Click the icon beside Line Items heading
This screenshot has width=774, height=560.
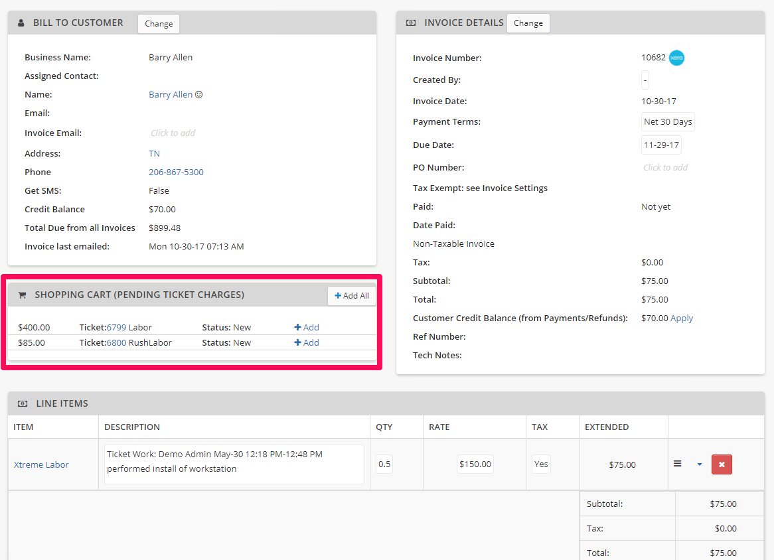[x=21, y=403]
